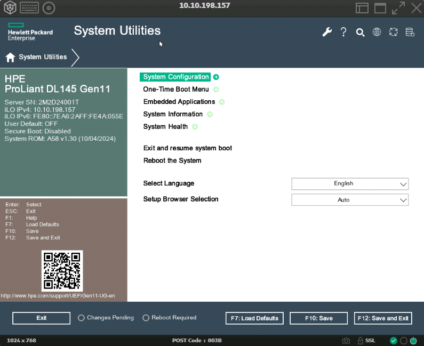Open System Configuration menu

(176, 77)
